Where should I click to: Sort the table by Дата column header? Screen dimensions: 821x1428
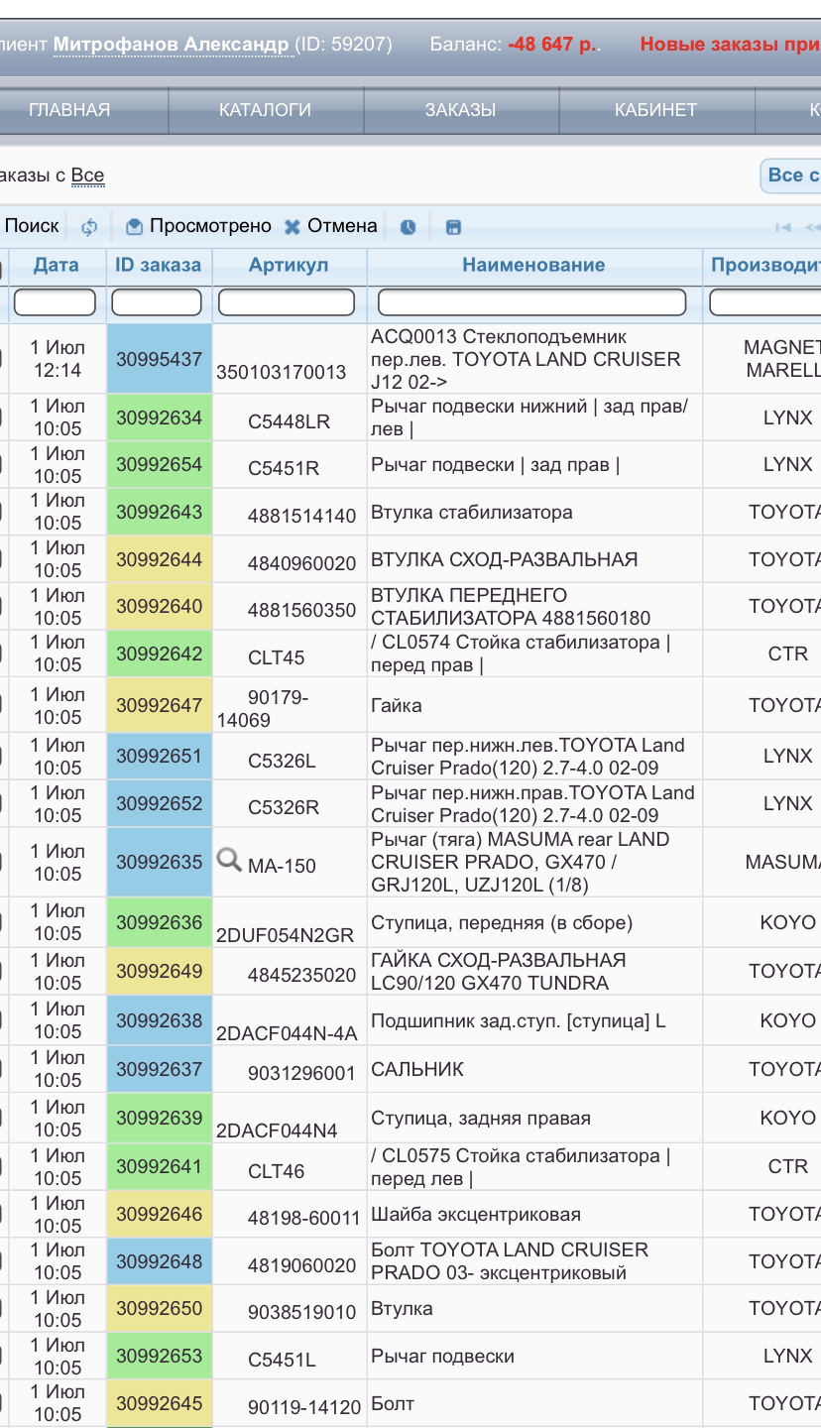[56, 265]
